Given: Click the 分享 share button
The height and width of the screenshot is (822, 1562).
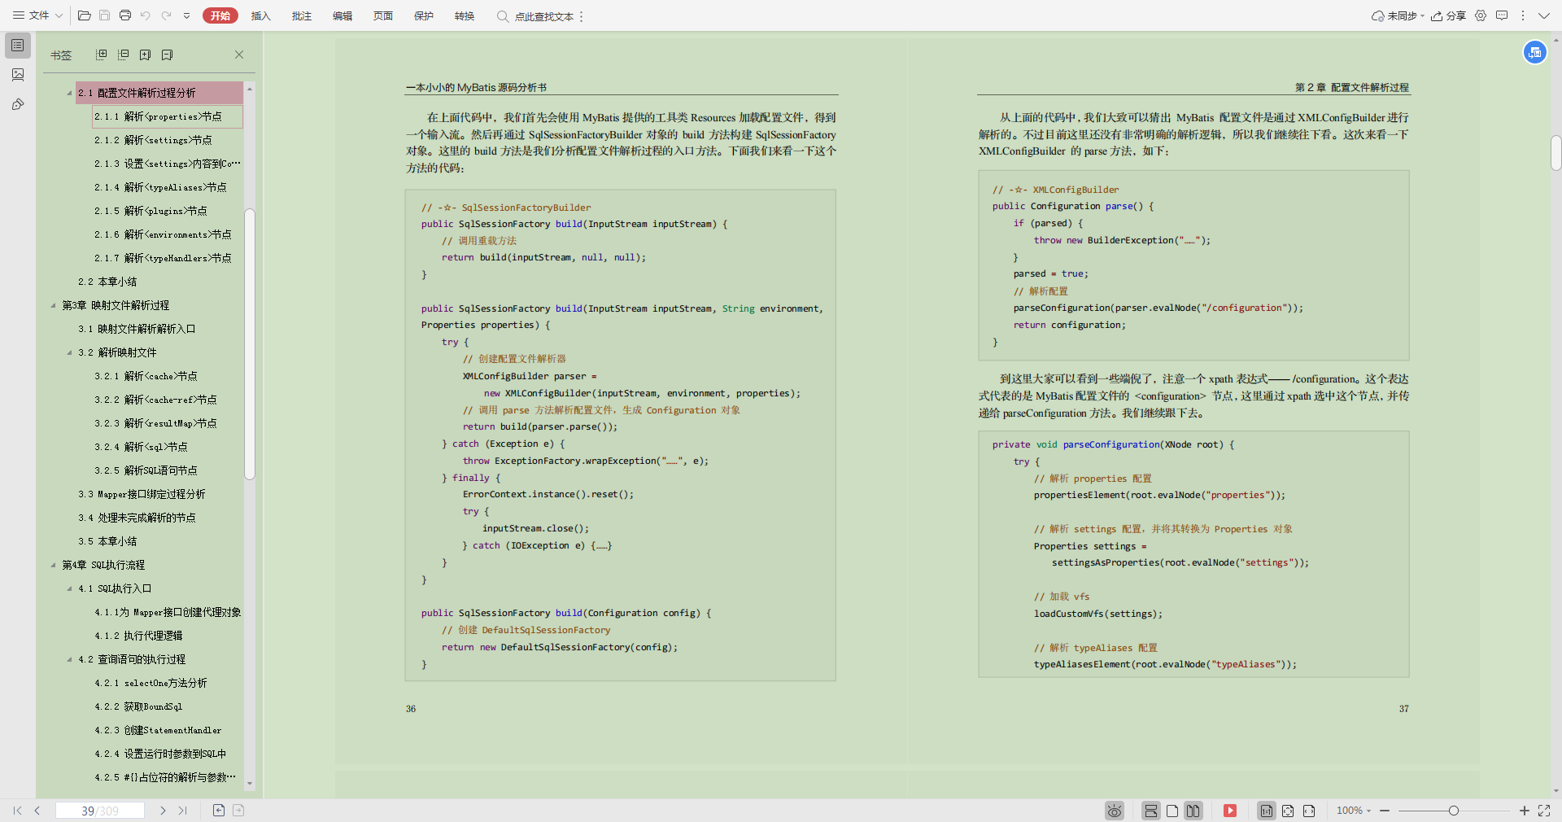Looking at the screenshot, I should (x=1449, y=15).
